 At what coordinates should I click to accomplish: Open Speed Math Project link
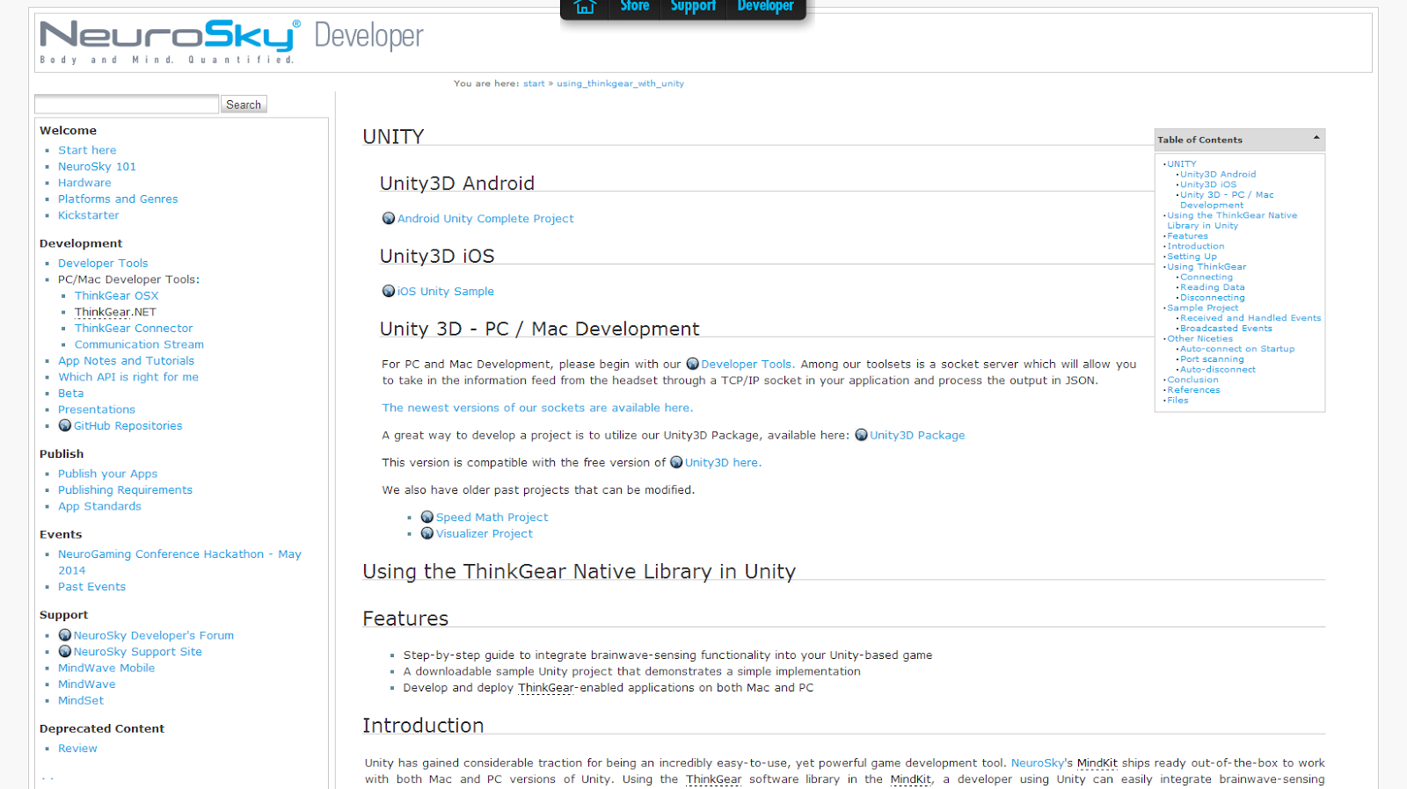(x=492, y=518)
